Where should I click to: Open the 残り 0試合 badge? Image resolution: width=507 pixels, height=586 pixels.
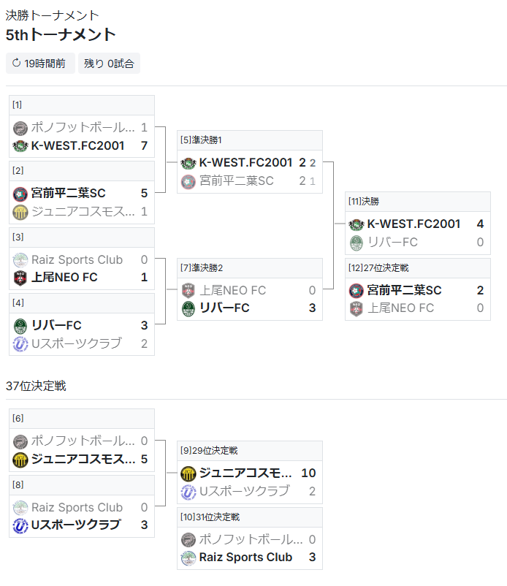click(x=109, y=63)
